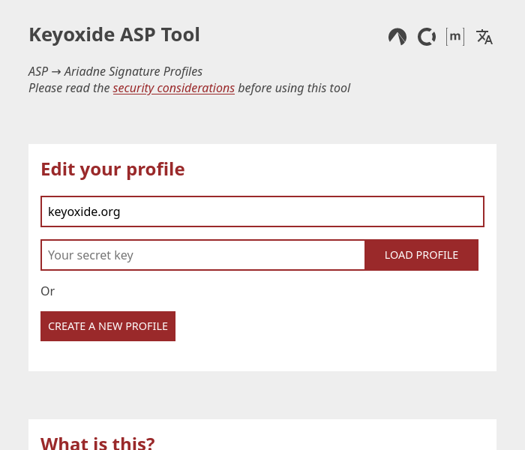This screenshot has width=525, height=450.
Task: Click the Ariadne Signature Profiles subtitle text
Action: (133, 71)
